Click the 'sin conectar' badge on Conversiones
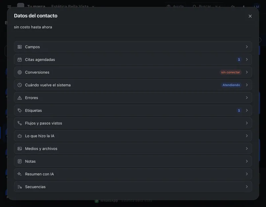This screenshot has height=207, width=266. [x=230, y=72]
